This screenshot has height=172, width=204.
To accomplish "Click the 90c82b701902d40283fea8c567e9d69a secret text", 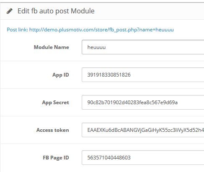I will (132, 103).
